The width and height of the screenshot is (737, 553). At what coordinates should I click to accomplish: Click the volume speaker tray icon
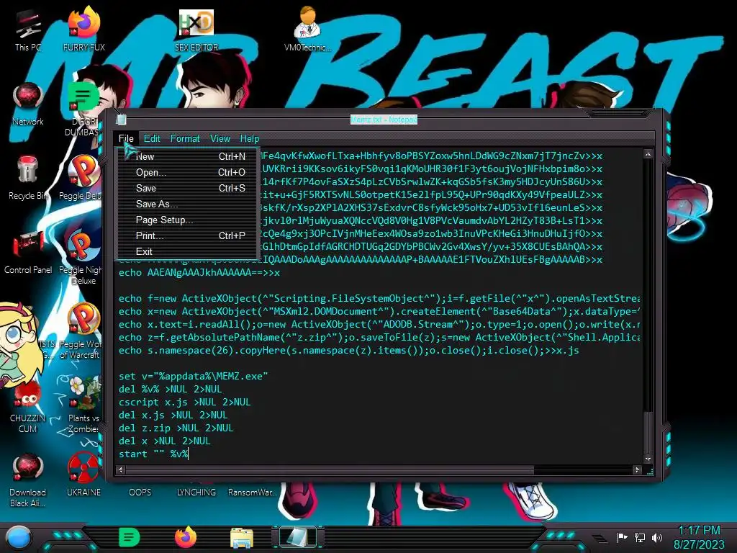click(x=657, y=537)
